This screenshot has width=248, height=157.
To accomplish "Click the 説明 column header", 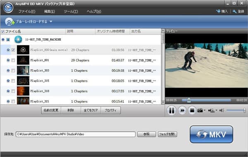I will [x=80, y=31].
